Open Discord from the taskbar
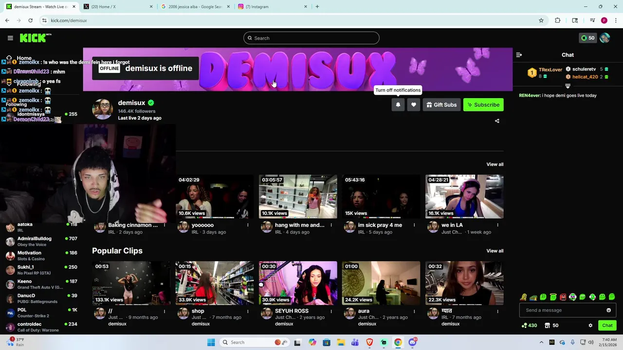The image size is (623, 350). coord(413,342)
